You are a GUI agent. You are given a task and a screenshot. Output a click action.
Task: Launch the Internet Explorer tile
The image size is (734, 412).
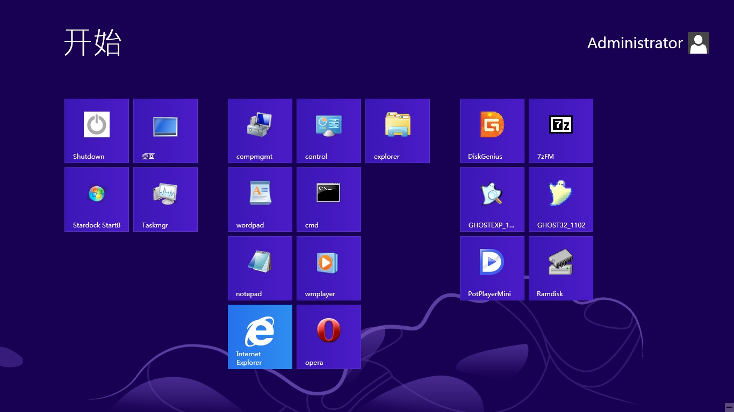click(x=260, y=337)
